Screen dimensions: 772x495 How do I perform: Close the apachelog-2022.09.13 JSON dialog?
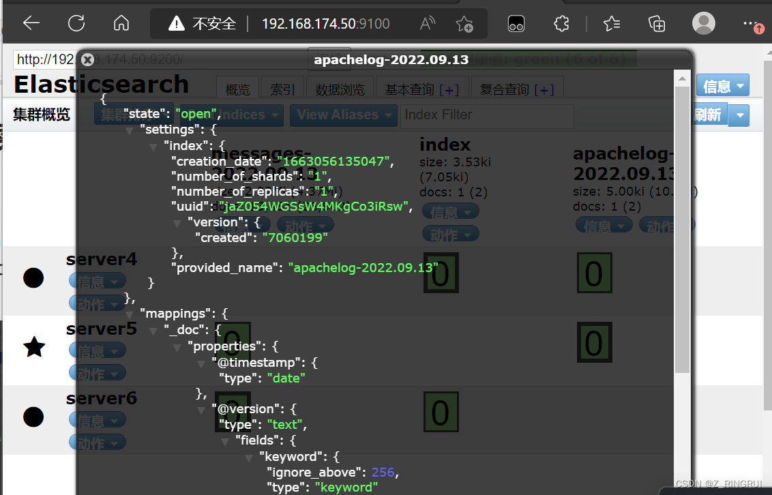[x=88, y=59]
